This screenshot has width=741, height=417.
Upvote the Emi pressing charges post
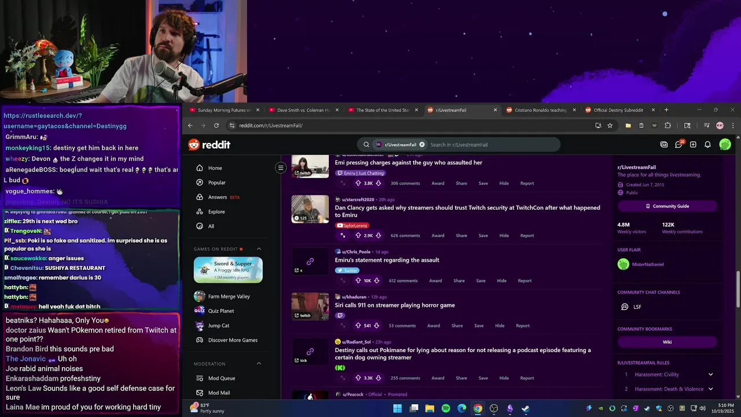pyautogui.click(x=358, y=183)
